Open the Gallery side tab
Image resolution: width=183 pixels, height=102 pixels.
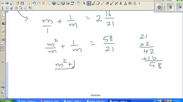tap(3, 23)
